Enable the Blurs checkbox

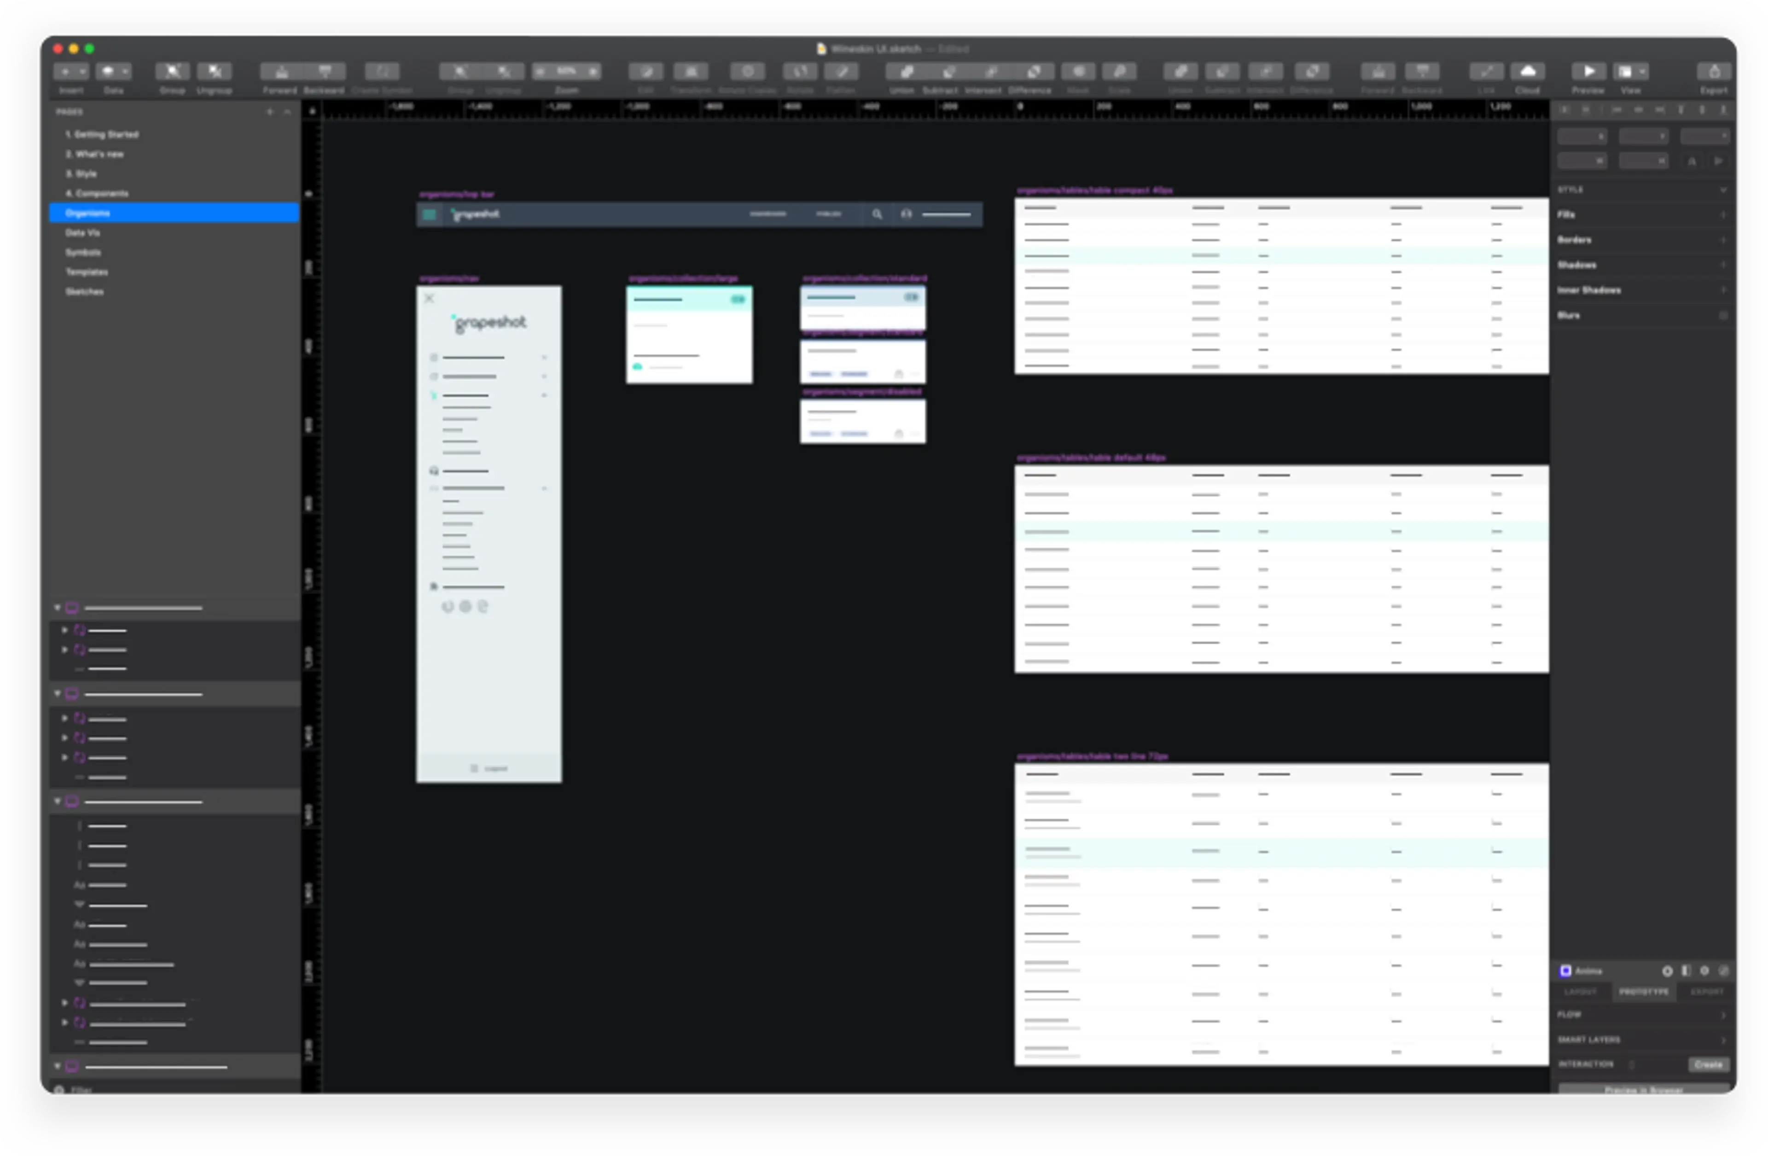click(1723, 315)
